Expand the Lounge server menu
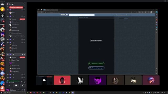The width and height of the screenshot is (168, 94). pos(24,4)
